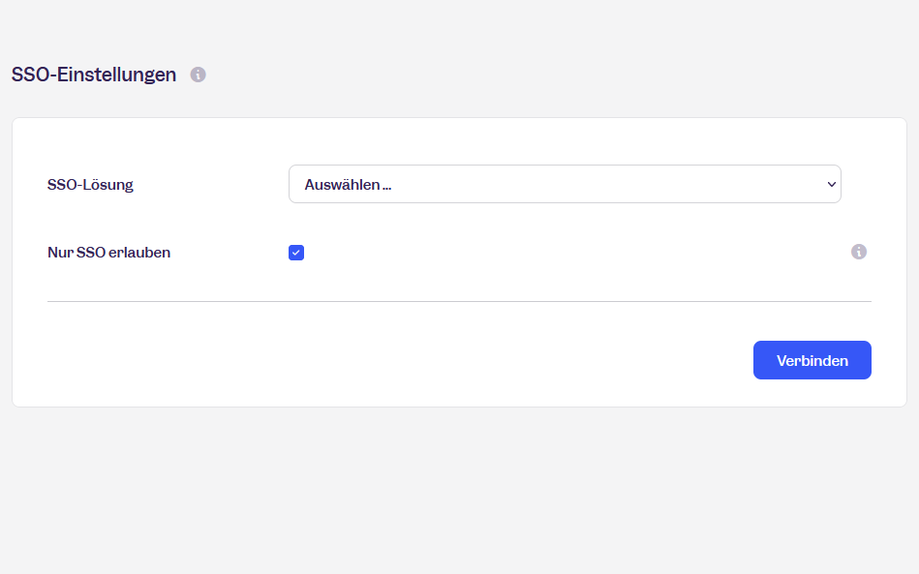
Task: Click the SSO-Lösung label text
Action: [x=90, y=185]
